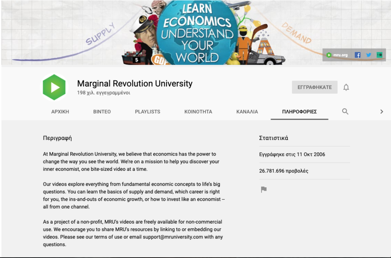The image size is (391, 258).
Task: Click the 26.781.696 προβολές view count
Action: coord(284,171)
